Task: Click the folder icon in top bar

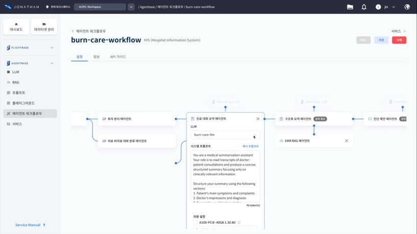Action: (x=350, y=7)
